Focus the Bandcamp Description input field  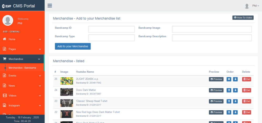tap(212, 38)
